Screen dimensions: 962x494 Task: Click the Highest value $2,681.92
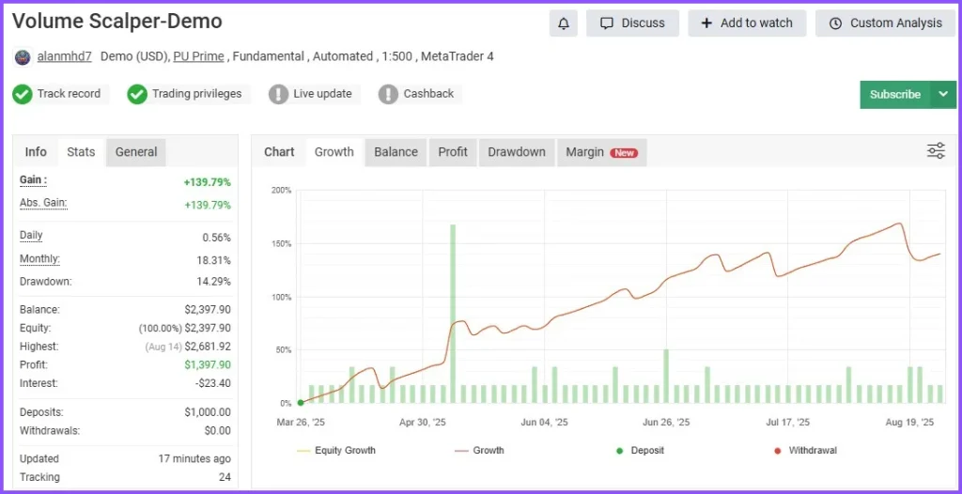[x=208, y=347]
